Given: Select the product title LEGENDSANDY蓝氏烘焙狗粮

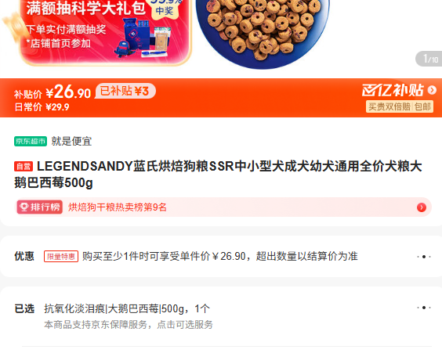Looking at the screenshot, I should 218,175.
